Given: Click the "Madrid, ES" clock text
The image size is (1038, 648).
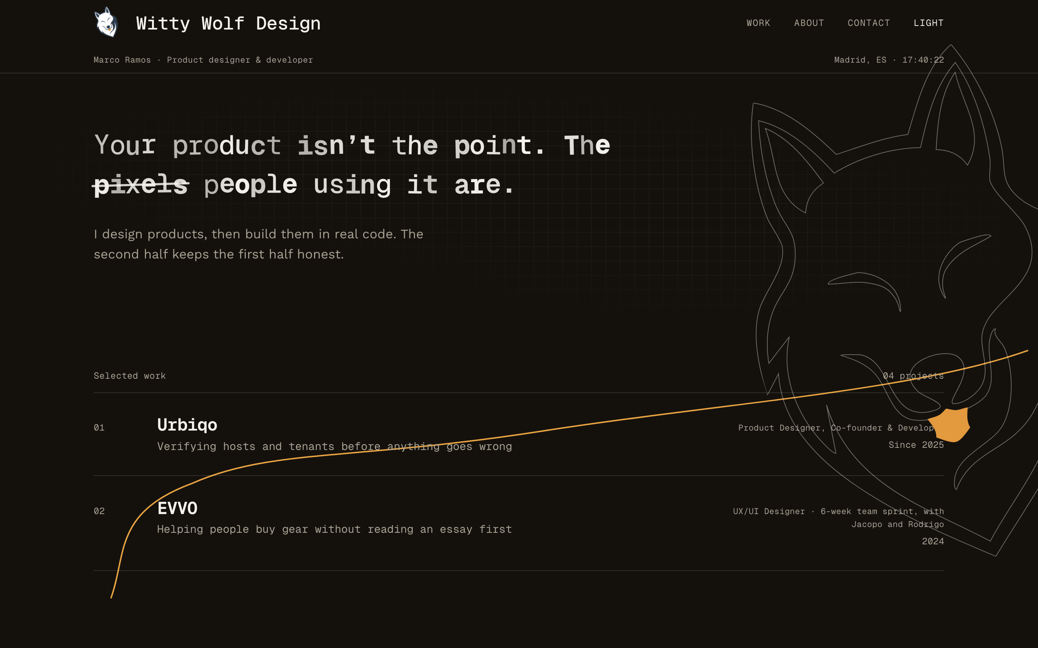Looking at the screenshot, I should tap(889, 60).
